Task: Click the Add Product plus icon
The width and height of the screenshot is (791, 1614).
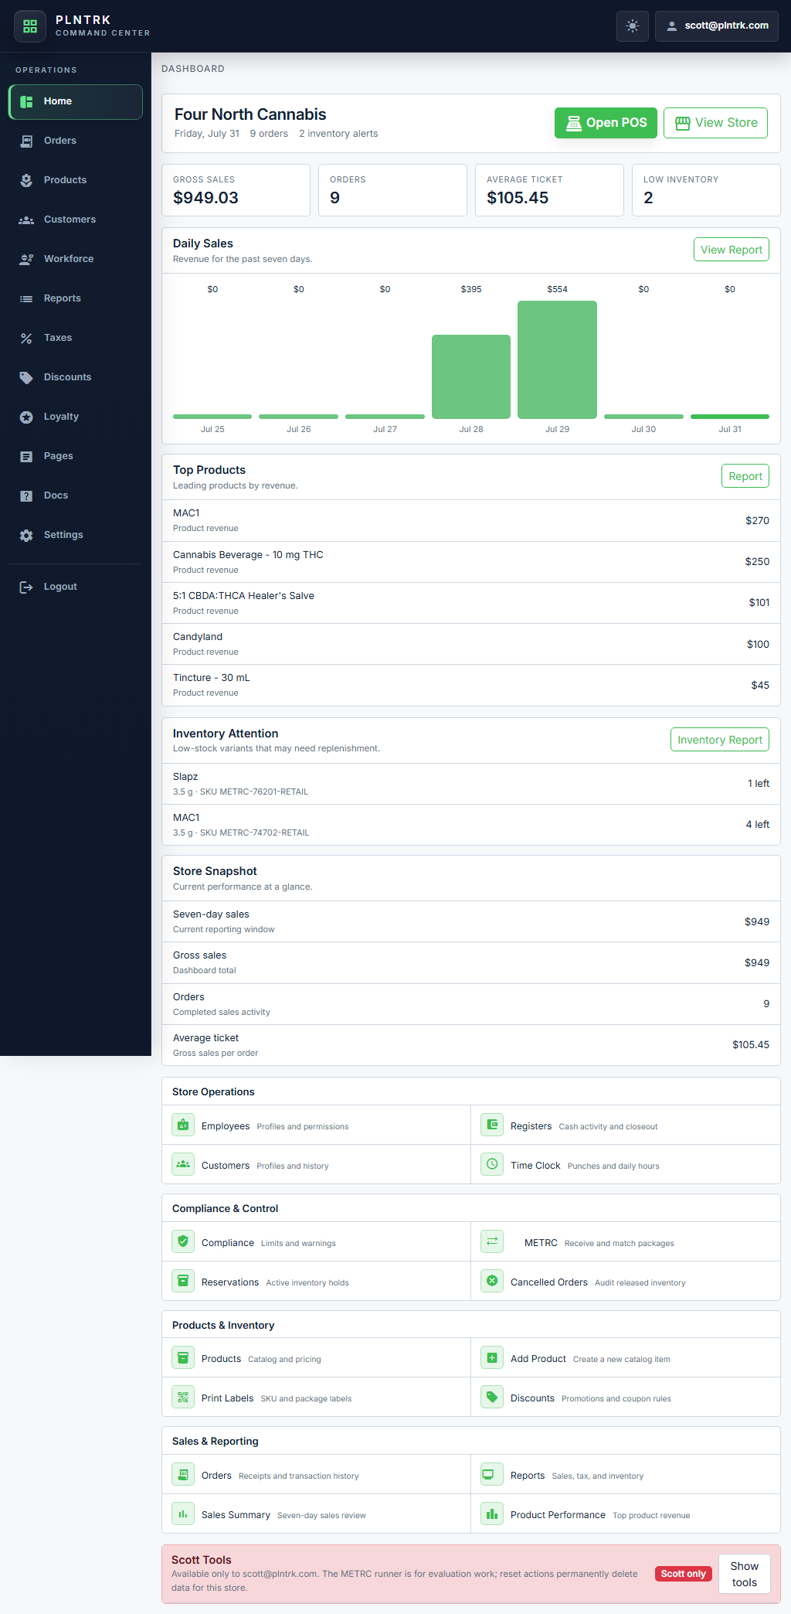Action: [x=492, y=1358]
